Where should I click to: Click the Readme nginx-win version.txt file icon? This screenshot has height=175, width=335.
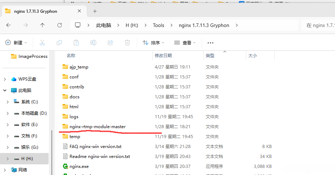point(65,156)
